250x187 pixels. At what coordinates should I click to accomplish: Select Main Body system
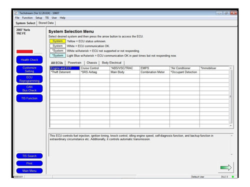click(124, 72)
